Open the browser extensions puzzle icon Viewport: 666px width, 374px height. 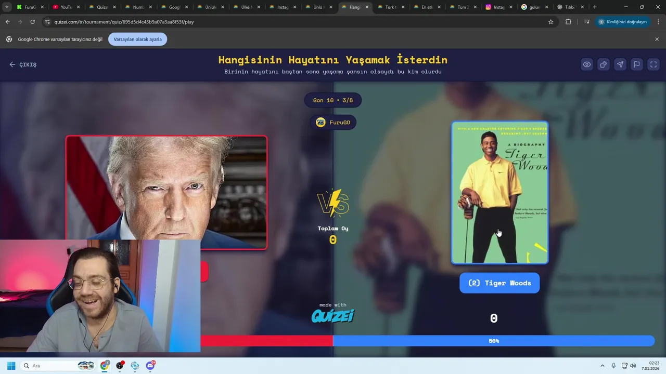coord(568,22)
